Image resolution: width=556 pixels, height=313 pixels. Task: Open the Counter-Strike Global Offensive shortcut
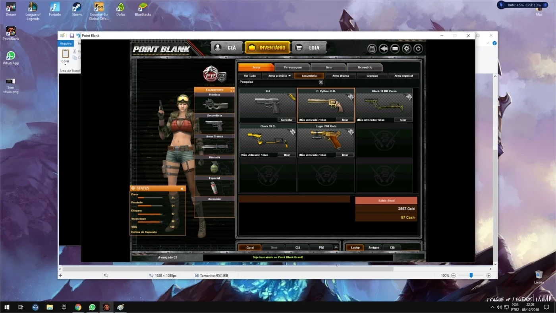(98, 11)
